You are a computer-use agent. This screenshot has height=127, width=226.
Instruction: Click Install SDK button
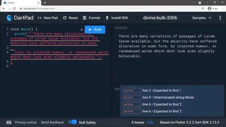[117, 18]
